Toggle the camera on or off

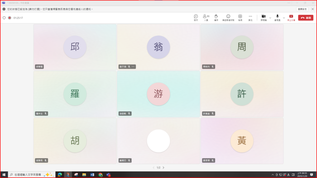[x=264, y=18]
